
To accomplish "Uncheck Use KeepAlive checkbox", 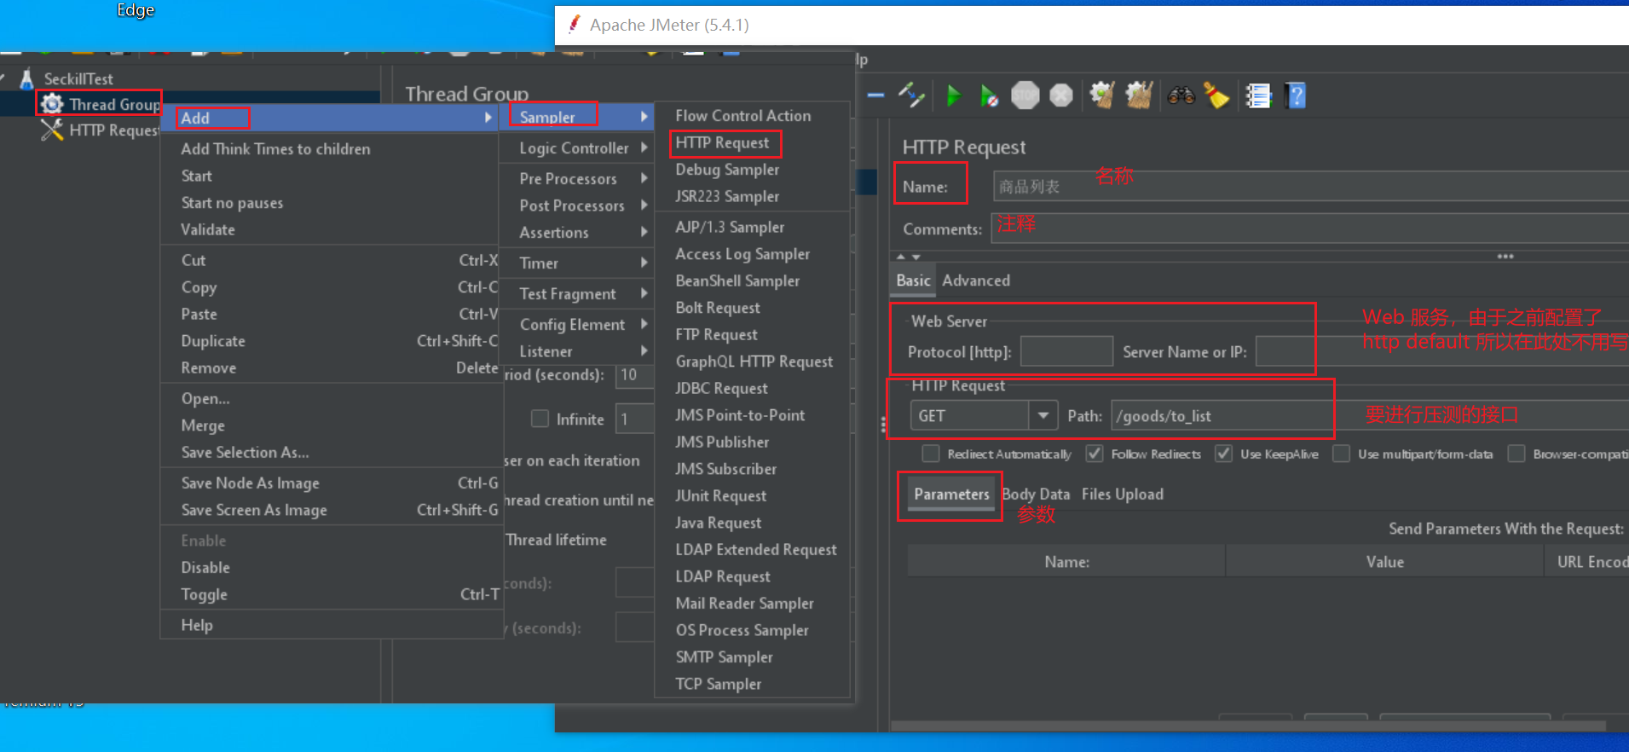I will pos(1223,454).
